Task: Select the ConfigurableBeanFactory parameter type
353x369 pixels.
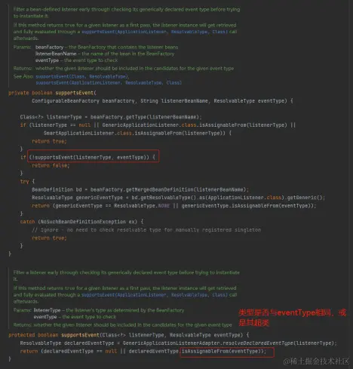Action: [66, 101]
